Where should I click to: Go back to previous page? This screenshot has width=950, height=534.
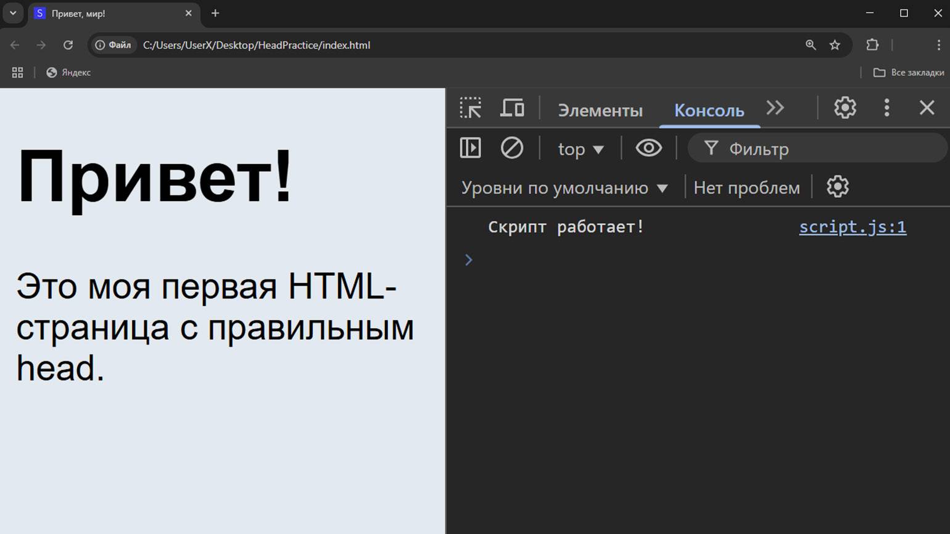click(15, 45)
